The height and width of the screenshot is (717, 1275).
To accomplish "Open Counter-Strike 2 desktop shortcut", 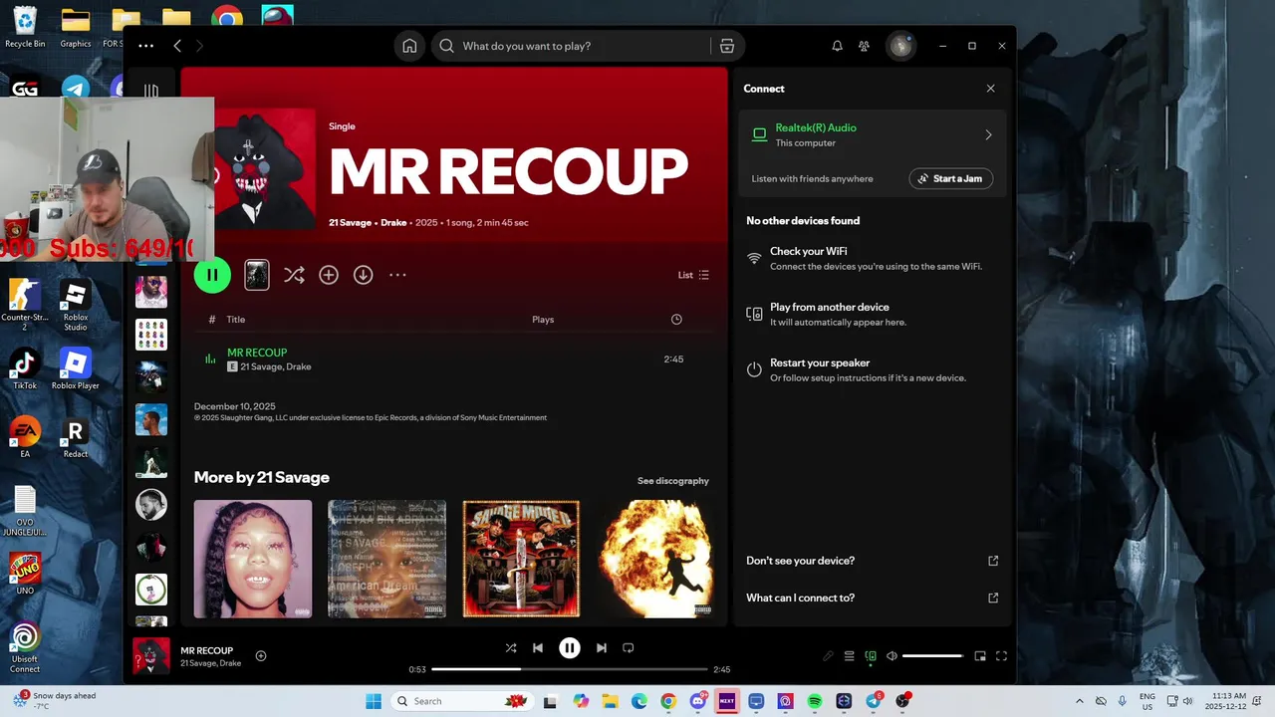I will (x=25, y=305).
